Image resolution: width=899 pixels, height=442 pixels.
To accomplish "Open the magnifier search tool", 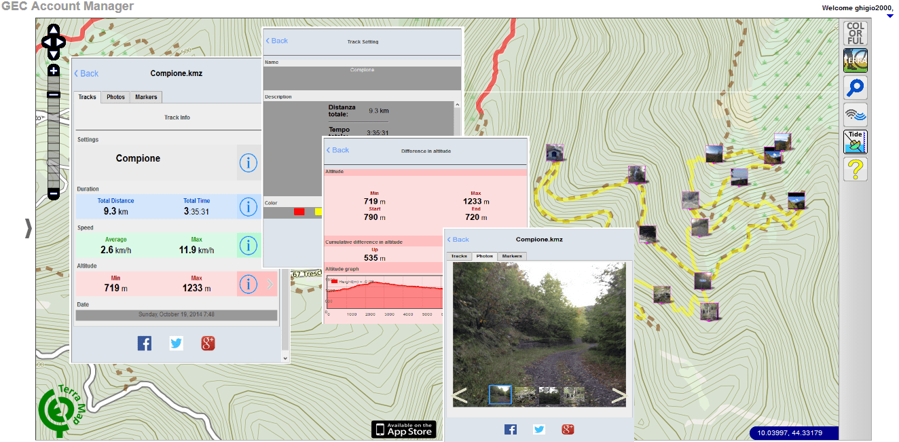I will coord(856,88).
